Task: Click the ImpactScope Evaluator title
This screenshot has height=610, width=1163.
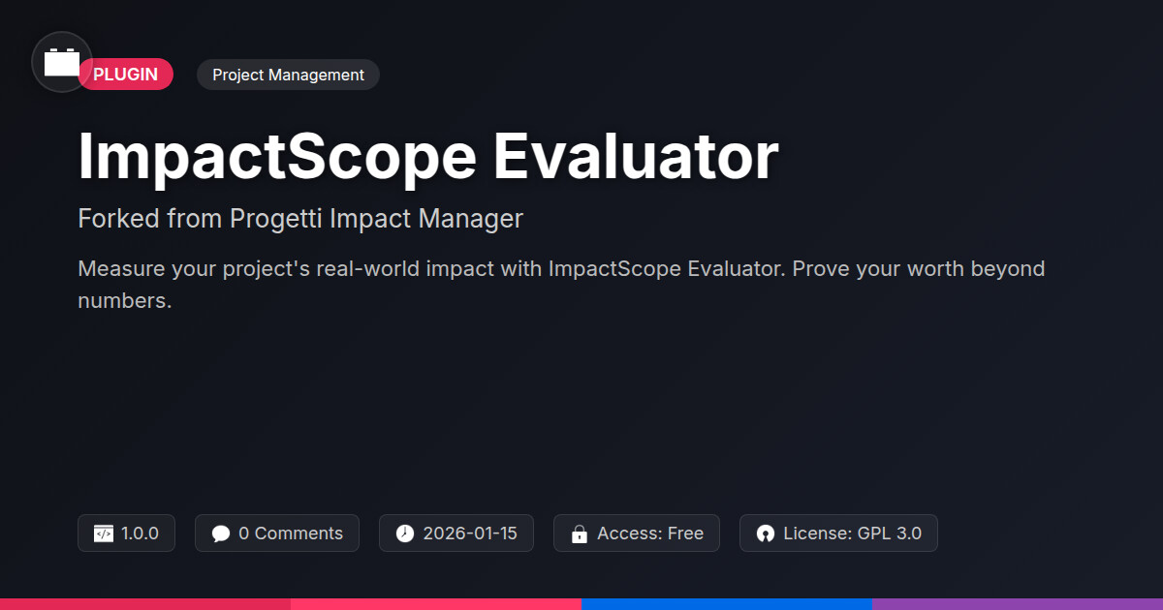Action: click(x=427, y=156)
